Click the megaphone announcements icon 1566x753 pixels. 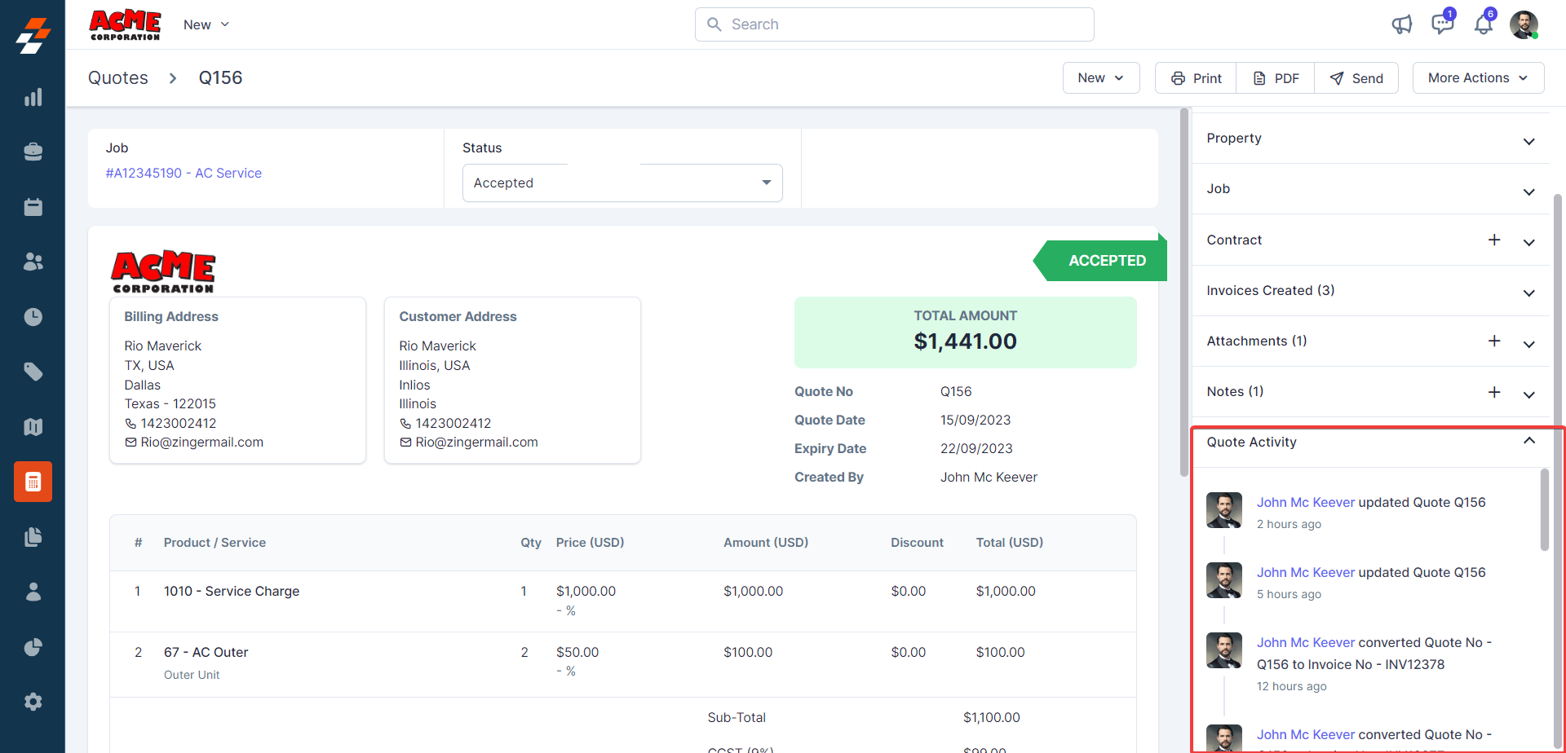coord(1401,24)
